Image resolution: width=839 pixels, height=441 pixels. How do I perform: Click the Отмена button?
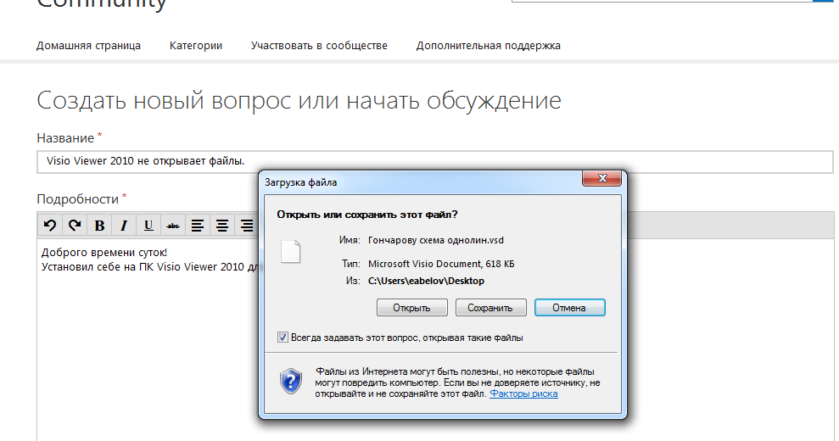tap(570, 308)
